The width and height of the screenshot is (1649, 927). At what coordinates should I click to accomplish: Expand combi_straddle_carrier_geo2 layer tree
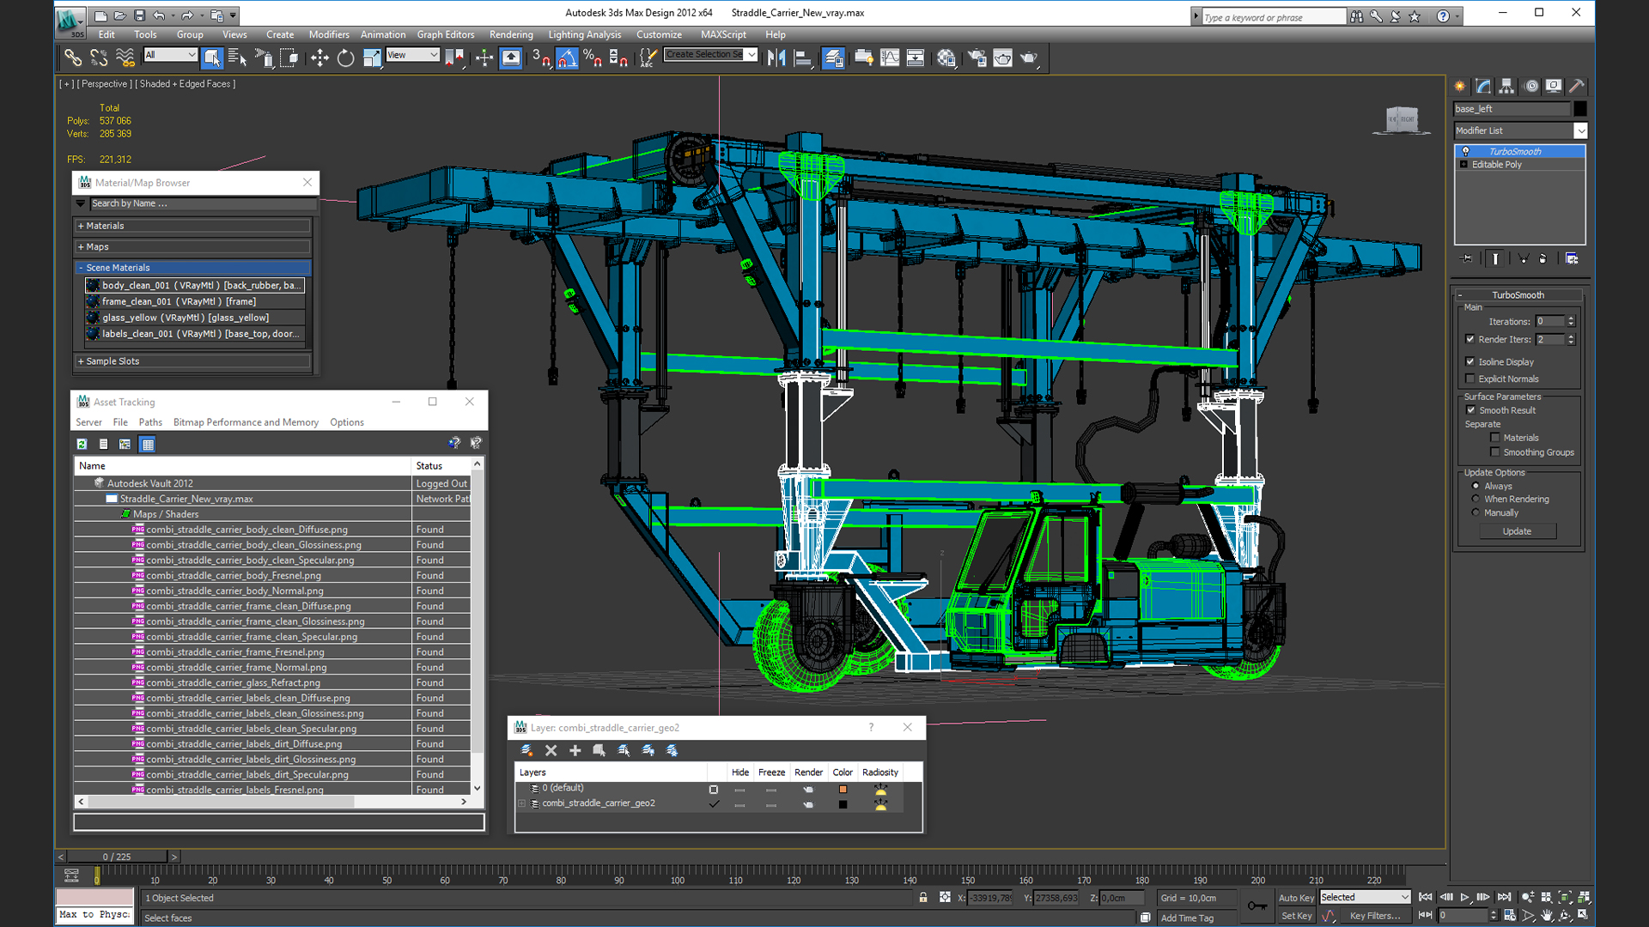tap(521, 803)
